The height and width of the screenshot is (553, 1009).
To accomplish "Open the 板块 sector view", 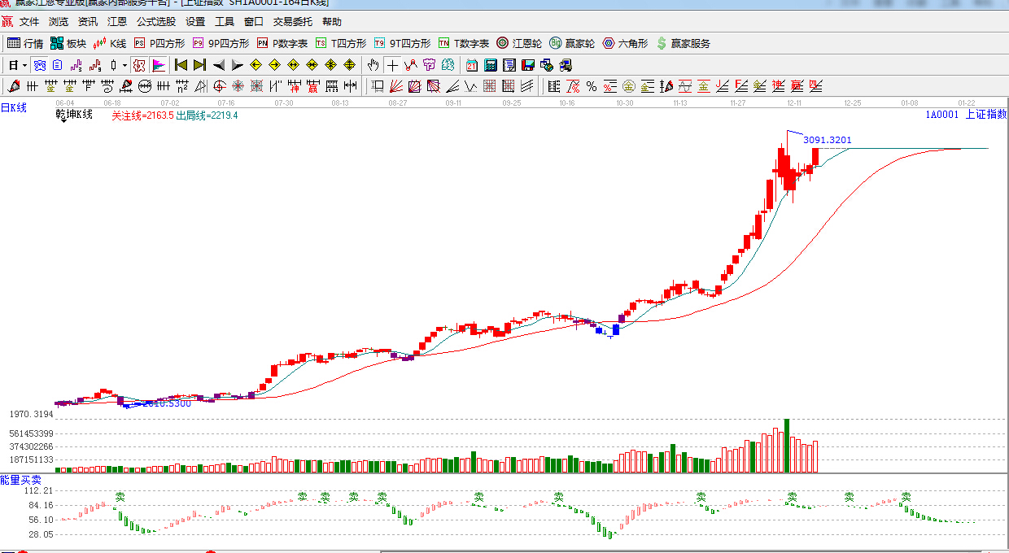I will [x=68, y=43].
